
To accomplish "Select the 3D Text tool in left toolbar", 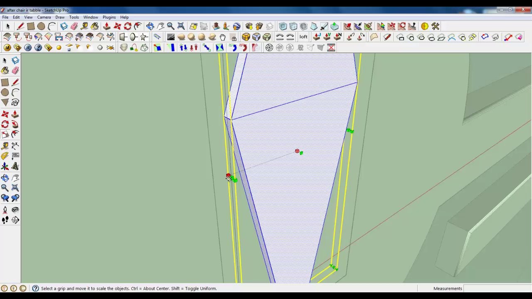I will tap(15, 167).
